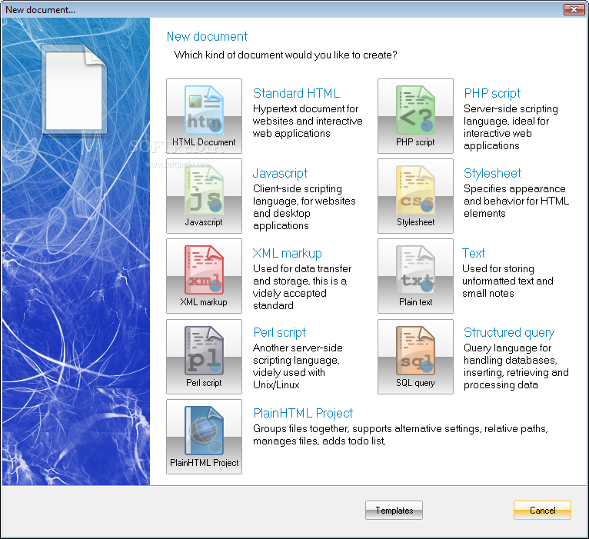Click 'Hypertext document for websites' description

coord(308,121)
